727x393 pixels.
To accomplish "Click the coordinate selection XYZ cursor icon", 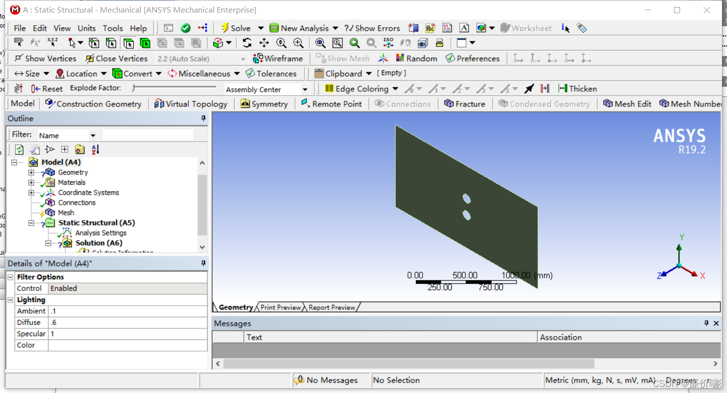I will (53, 43).
